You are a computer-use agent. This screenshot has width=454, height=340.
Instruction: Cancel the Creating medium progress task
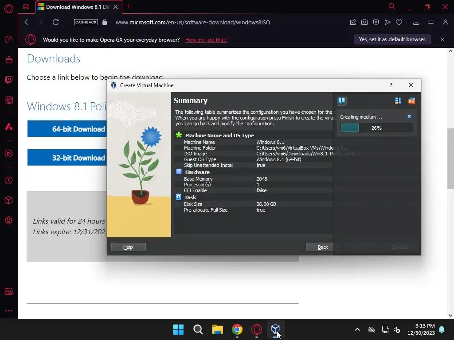(x=409, y=116)
